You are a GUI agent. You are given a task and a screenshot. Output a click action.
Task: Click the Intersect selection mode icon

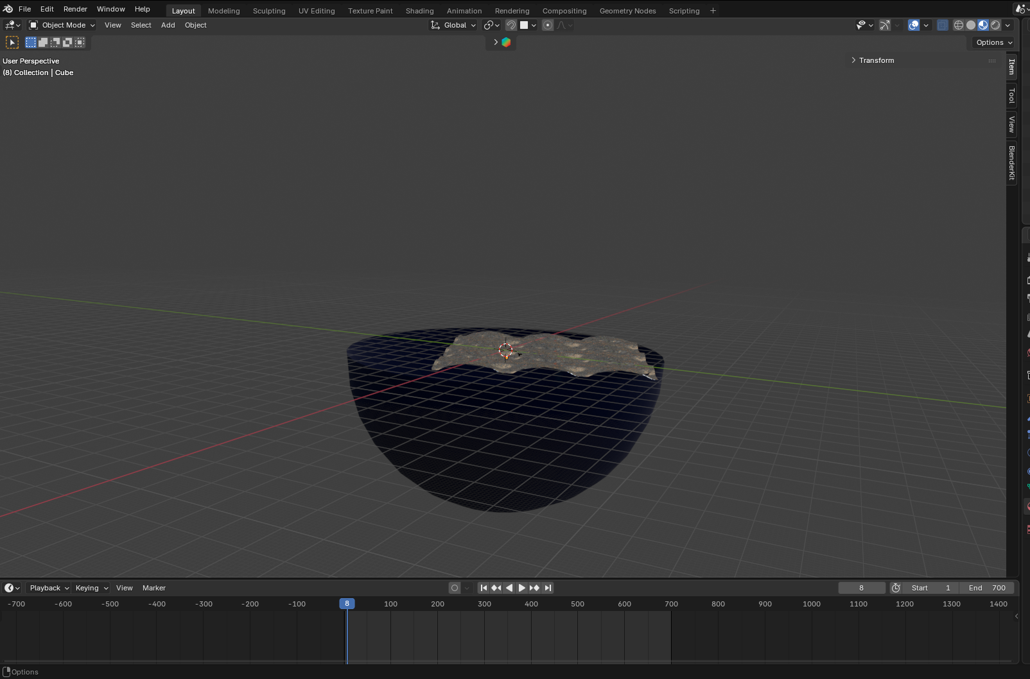(x=80, y=42)
